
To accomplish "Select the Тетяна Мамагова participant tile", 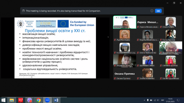I will (147, 74).
